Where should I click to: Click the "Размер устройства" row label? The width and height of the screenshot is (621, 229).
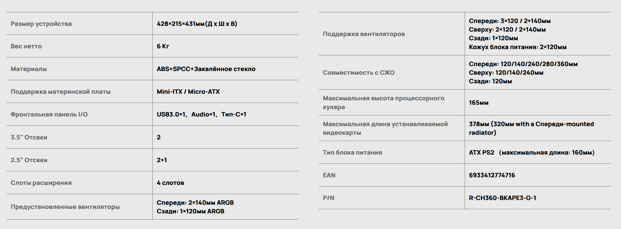(41, 24)
